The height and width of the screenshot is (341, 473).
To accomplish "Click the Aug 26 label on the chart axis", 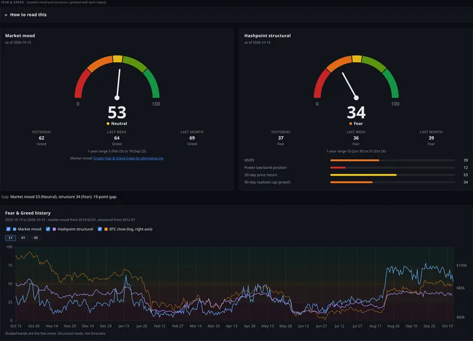I will click(393, 326).
